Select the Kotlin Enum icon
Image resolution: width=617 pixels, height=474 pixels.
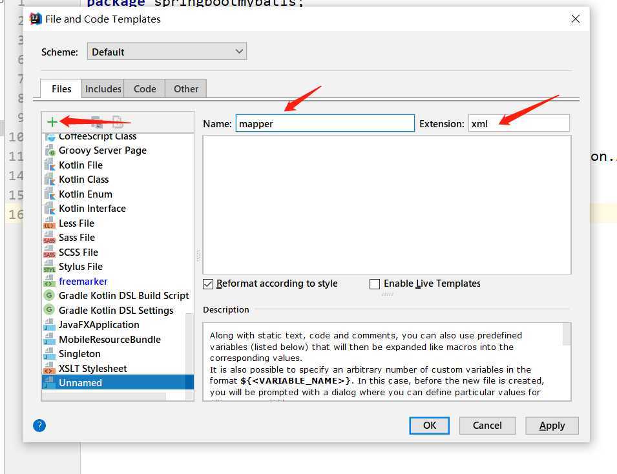tap(50, 194)
